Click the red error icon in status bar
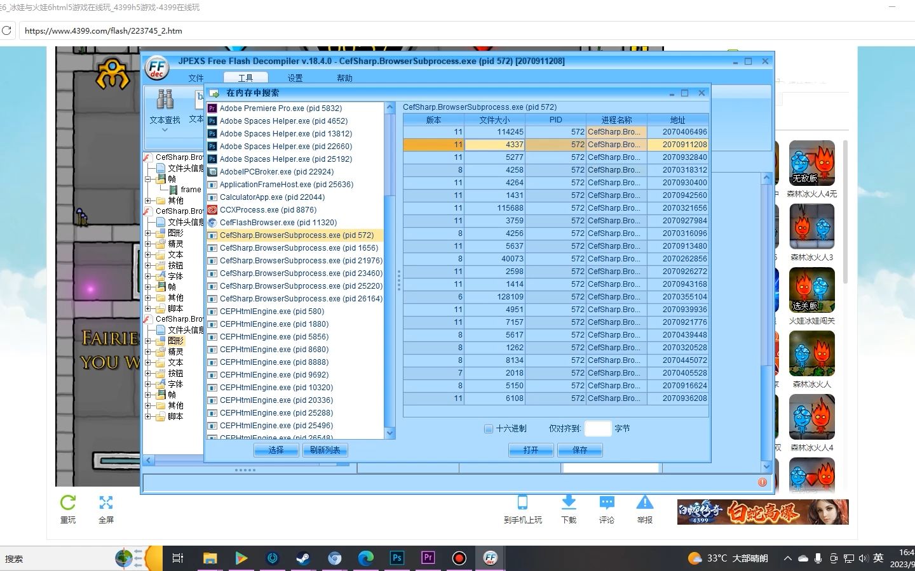The height and width of the screenshot is (571, 915). 762,482
